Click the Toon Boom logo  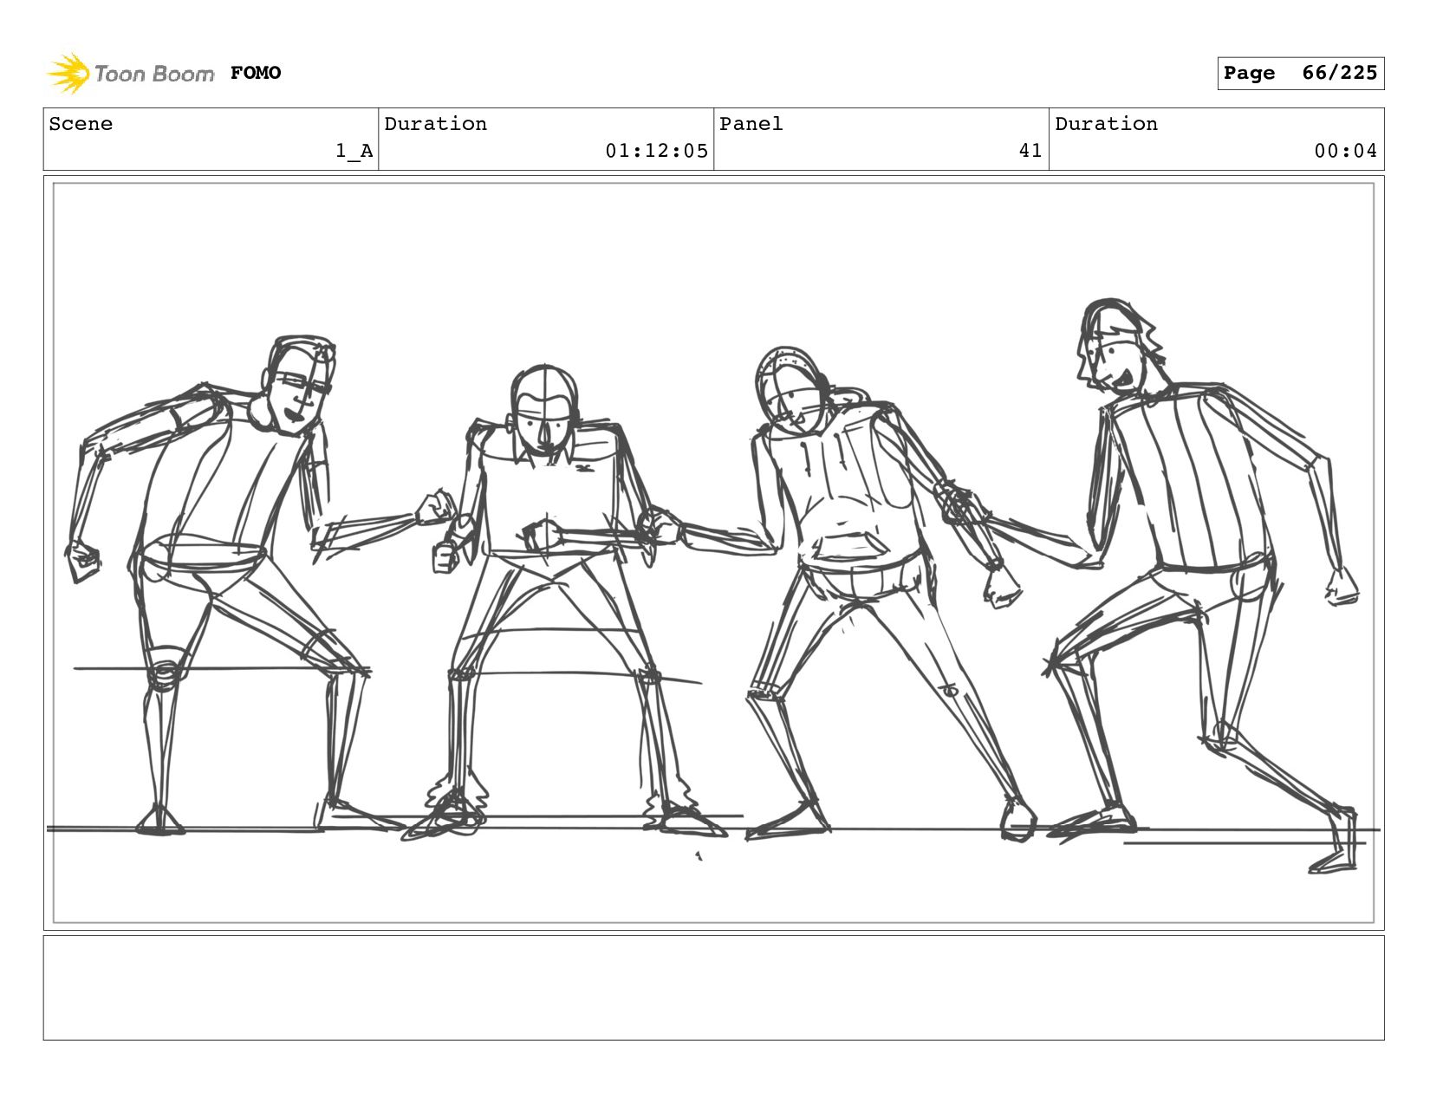130,73
